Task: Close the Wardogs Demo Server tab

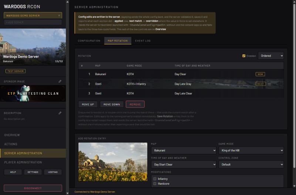Action: click(x=59, y=16)
